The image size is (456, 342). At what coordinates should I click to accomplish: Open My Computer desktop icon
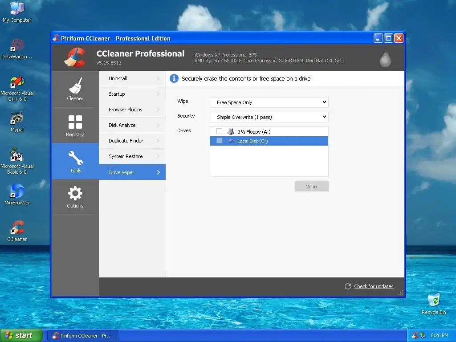click(x=17, y=12)
